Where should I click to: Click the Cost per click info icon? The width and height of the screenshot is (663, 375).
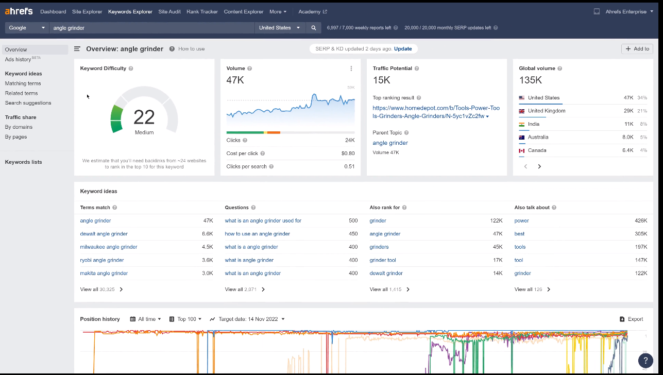[x=263, y=154]
